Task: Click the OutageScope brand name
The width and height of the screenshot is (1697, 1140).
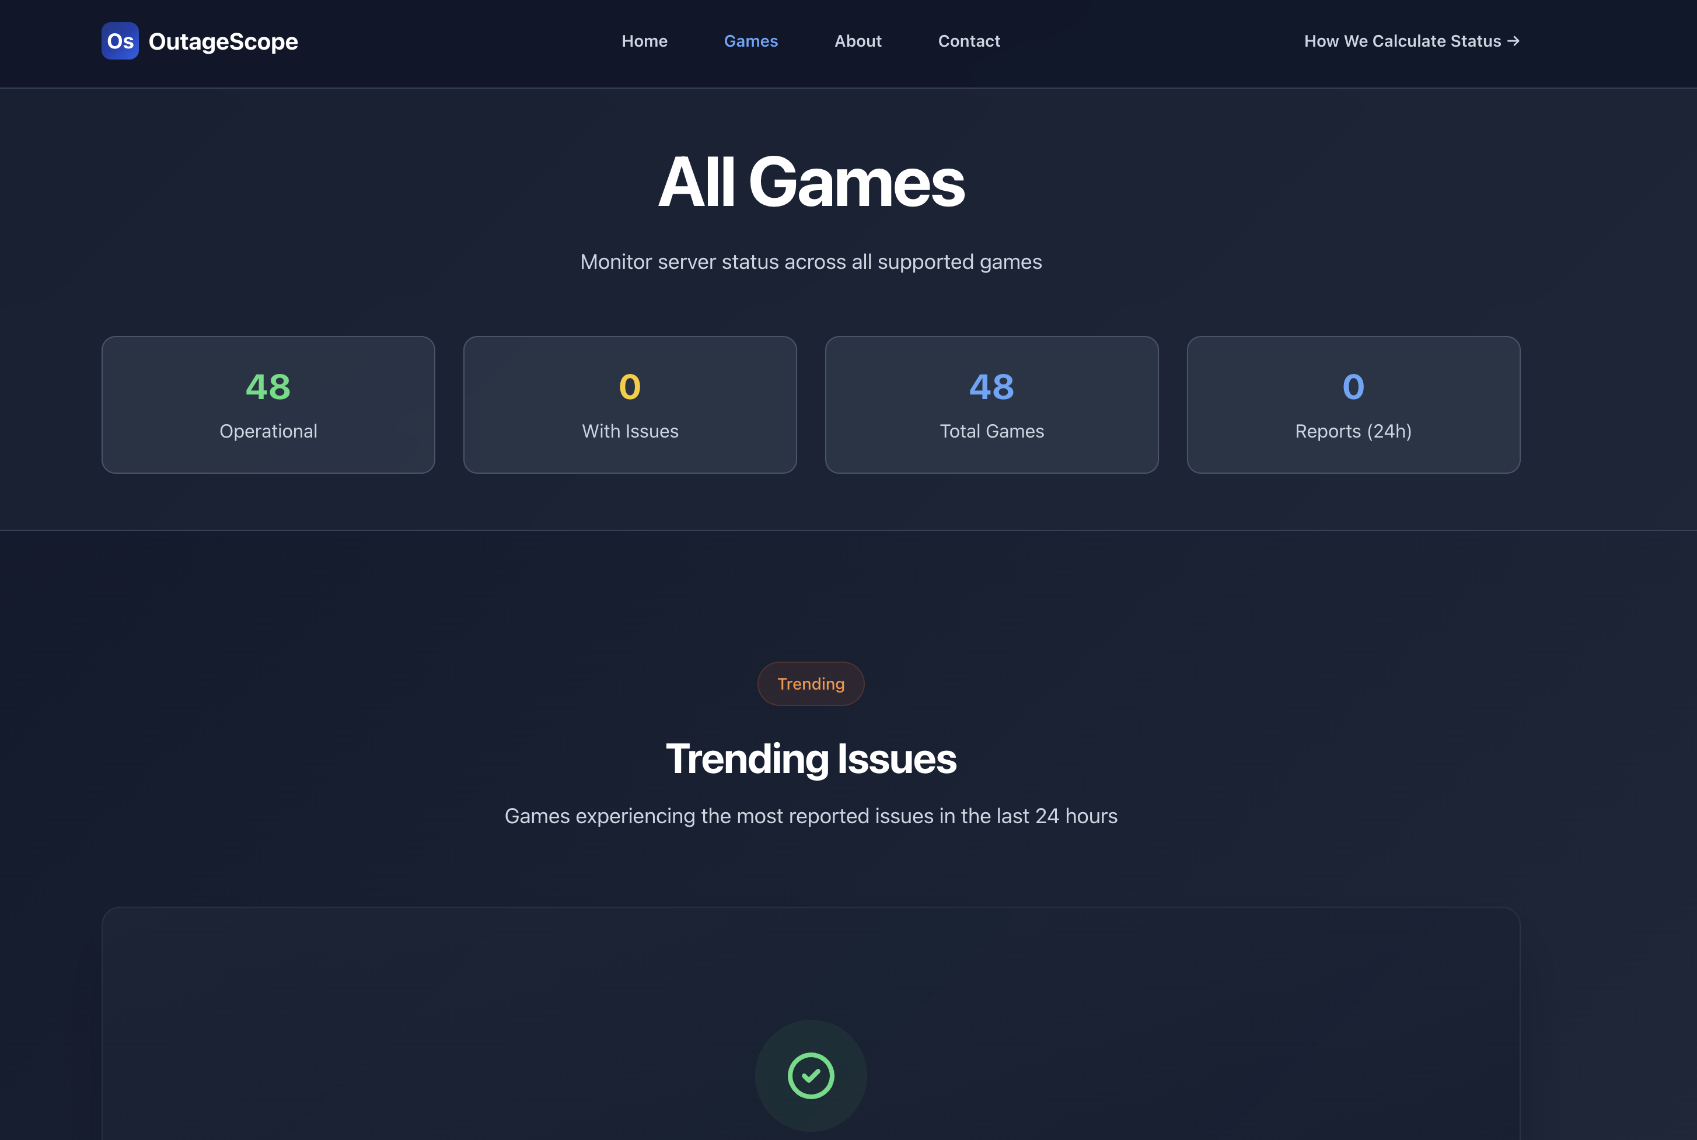Action: tap(224, 41)
